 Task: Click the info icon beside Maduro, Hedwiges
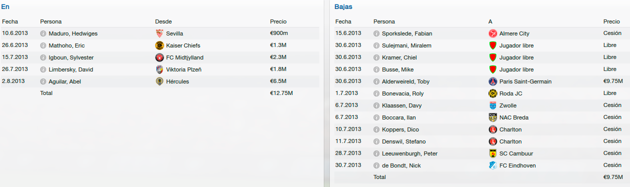(43, 33)
